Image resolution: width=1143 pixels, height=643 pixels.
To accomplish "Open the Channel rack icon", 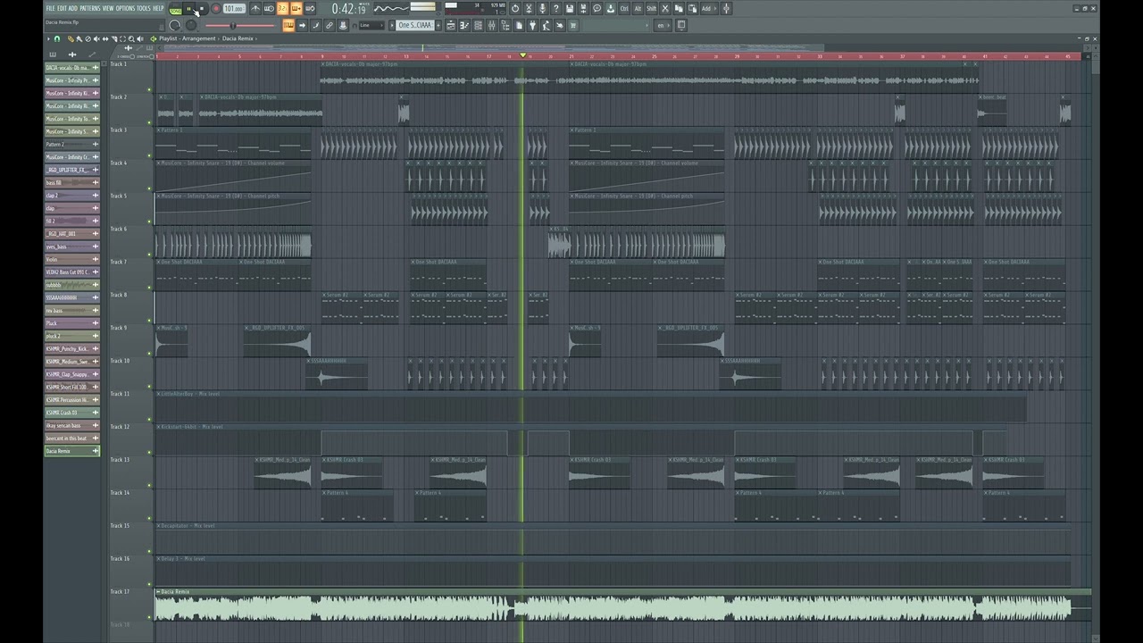I will pos(478,25).
